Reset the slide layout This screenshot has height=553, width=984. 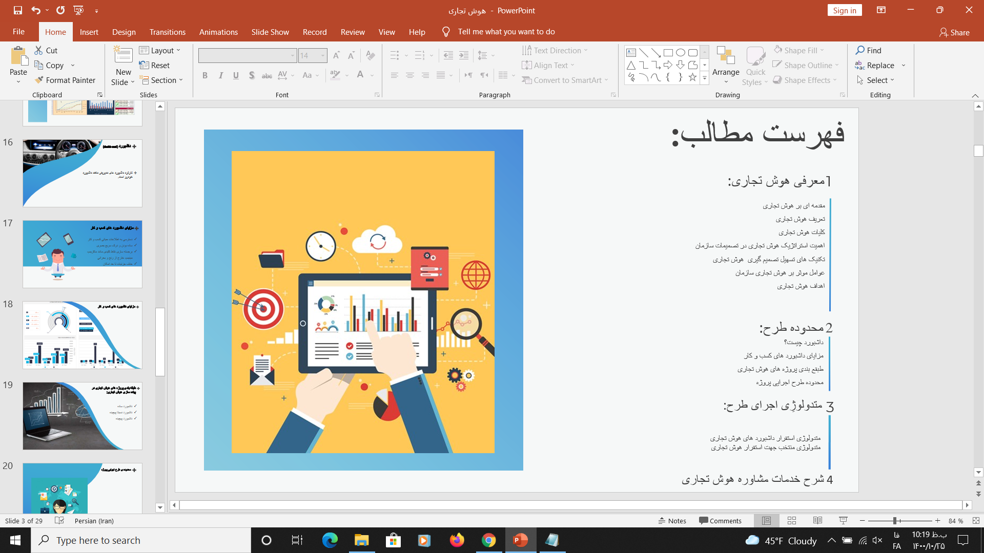(154, 65)
